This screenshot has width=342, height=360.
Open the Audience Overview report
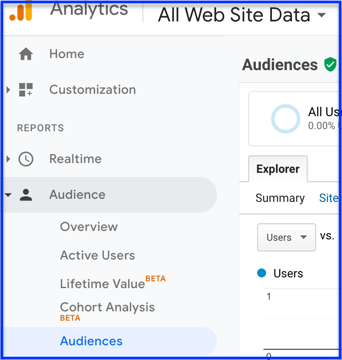click(x=89, y=227)
